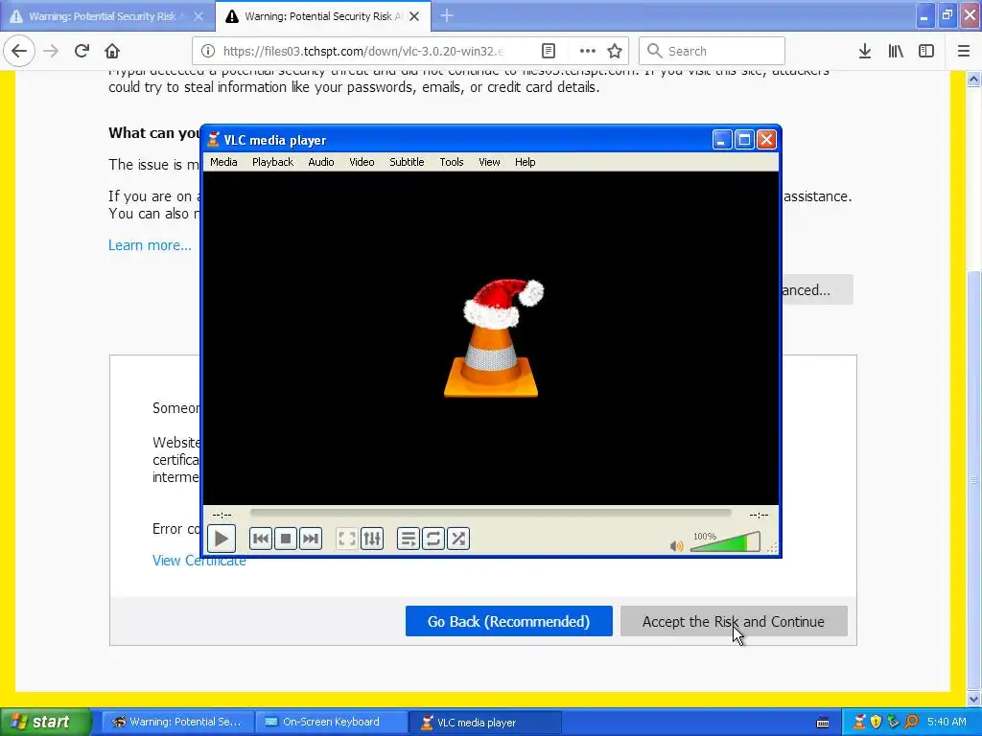Click the taskbar clock 5:40 AM
Screen dimensions: 982x736
tap(947, 722)
